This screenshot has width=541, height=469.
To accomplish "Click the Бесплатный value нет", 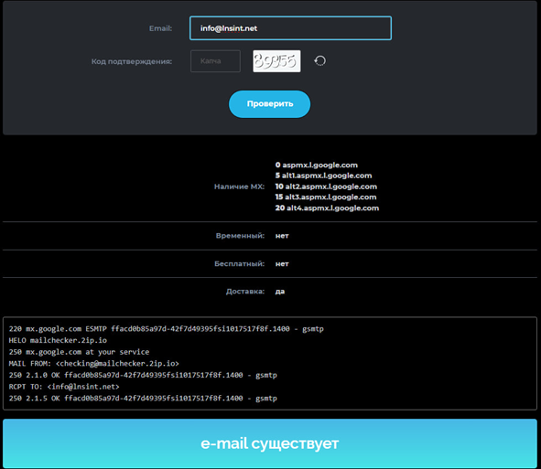I will (282, 264).
